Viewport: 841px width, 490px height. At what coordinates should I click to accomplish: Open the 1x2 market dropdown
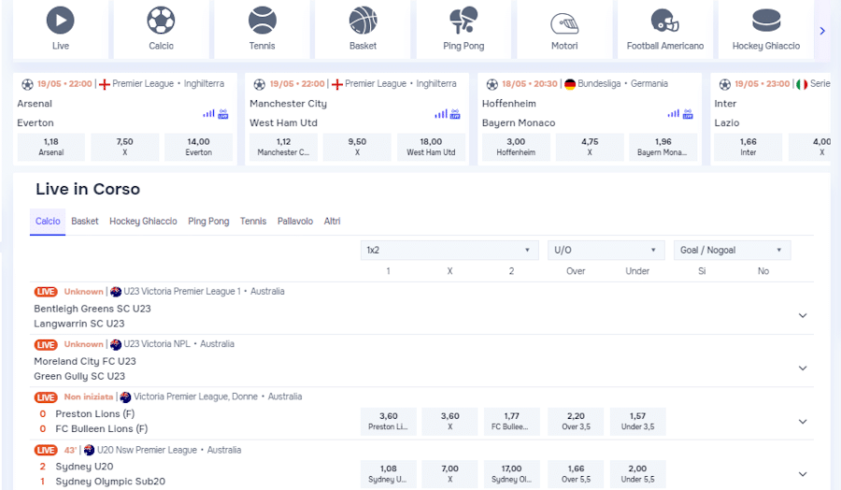[x=449, y=251]
